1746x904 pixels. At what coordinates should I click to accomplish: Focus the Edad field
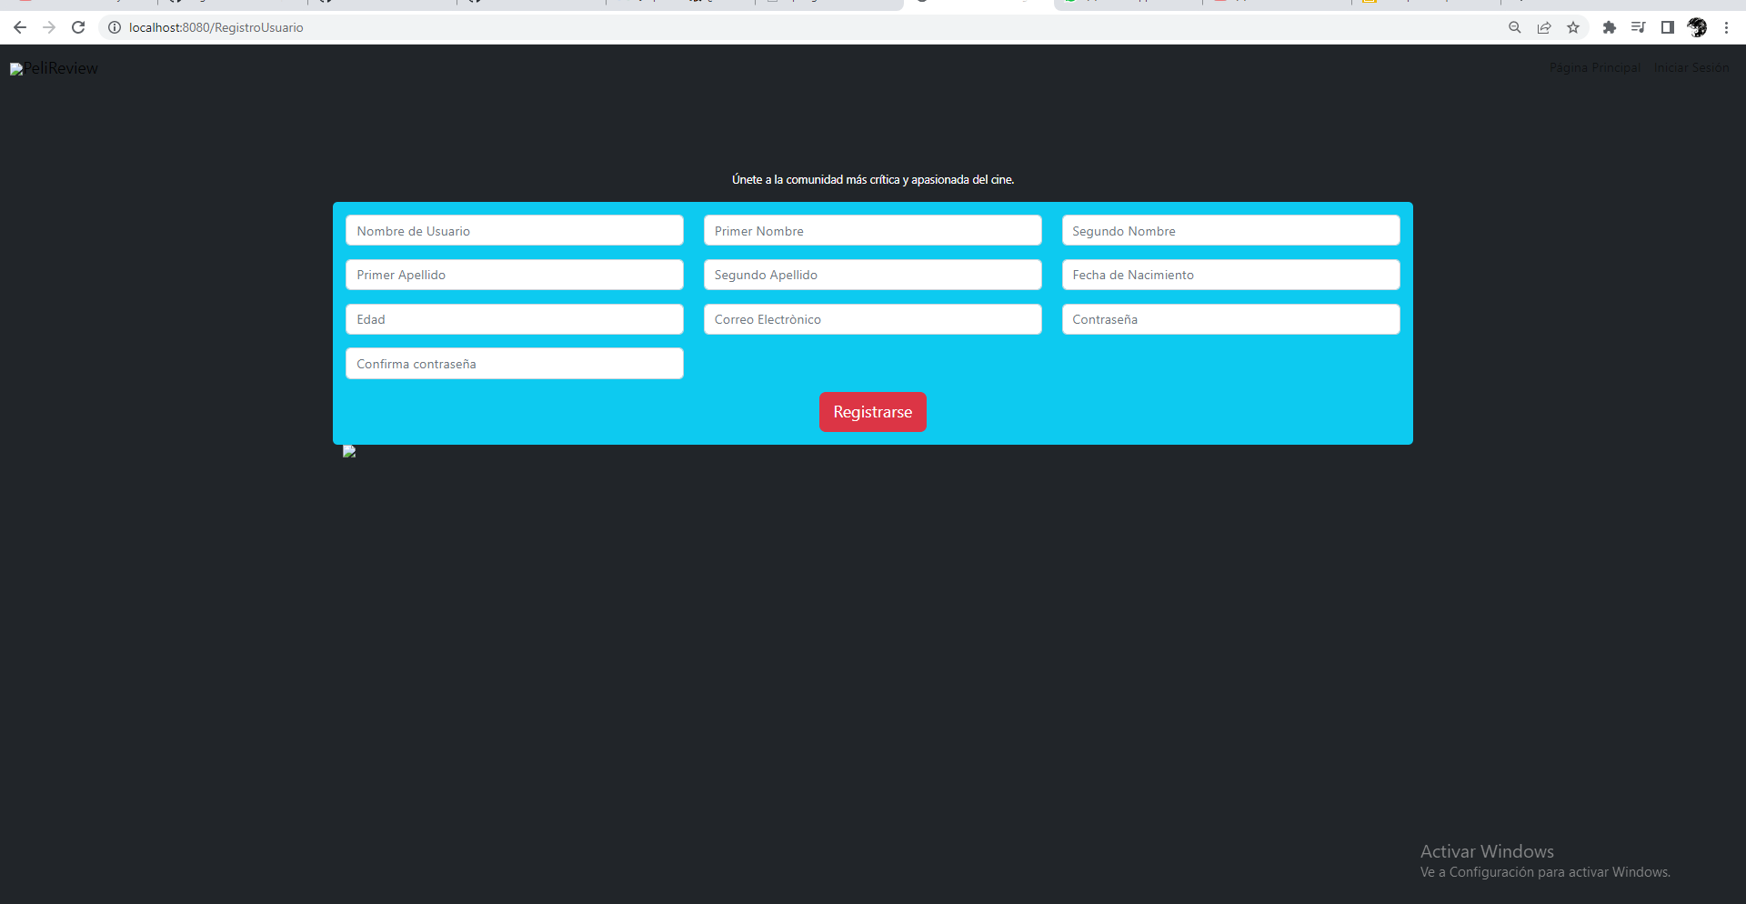point(515,319)
